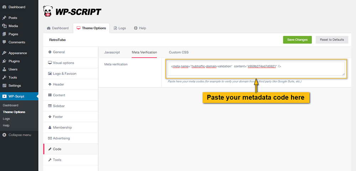
Task: Open Visual options theme section
Action: (x=63, y=63)
